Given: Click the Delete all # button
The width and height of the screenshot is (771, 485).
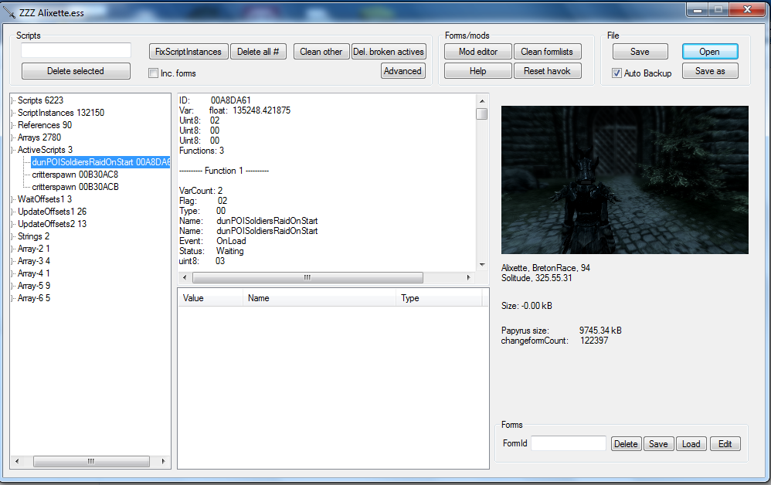Looking at the screenshot, I should coord(258,52).
